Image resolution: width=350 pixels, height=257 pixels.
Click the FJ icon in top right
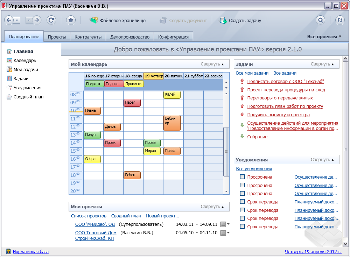tap(340, 20)
